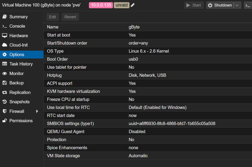This screenshot has height=167, width=252.
Task: Open the Summary section label
Action: [18, 17]
